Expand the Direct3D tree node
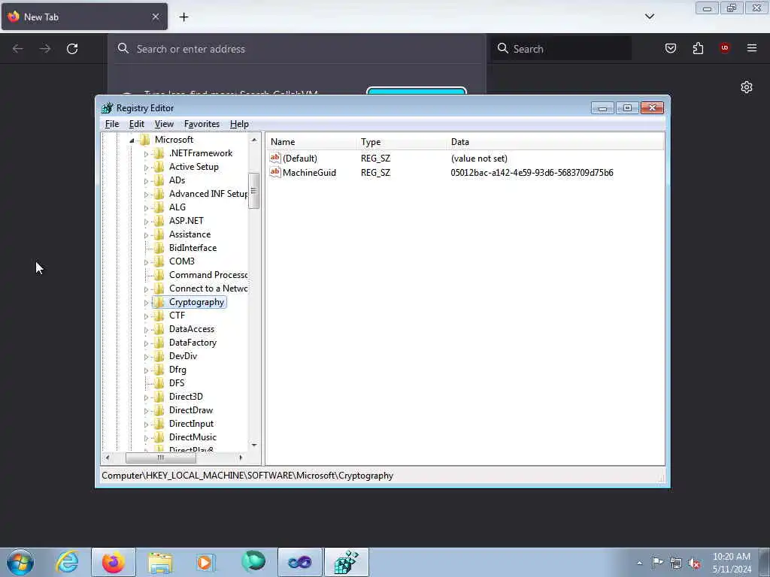This screenshot has height=577, width=770. [146, 397]
